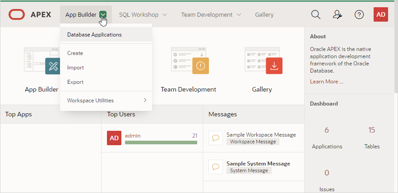The width and height of the screenshot is (398, 193).
Task: Open the App Builder tile icon
Action: pyautogui.click(x=42, y=60)
